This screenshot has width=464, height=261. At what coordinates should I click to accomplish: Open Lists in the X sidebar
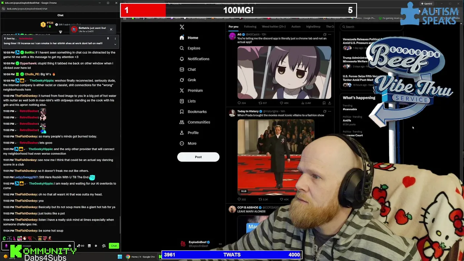(x=187, y=101)
